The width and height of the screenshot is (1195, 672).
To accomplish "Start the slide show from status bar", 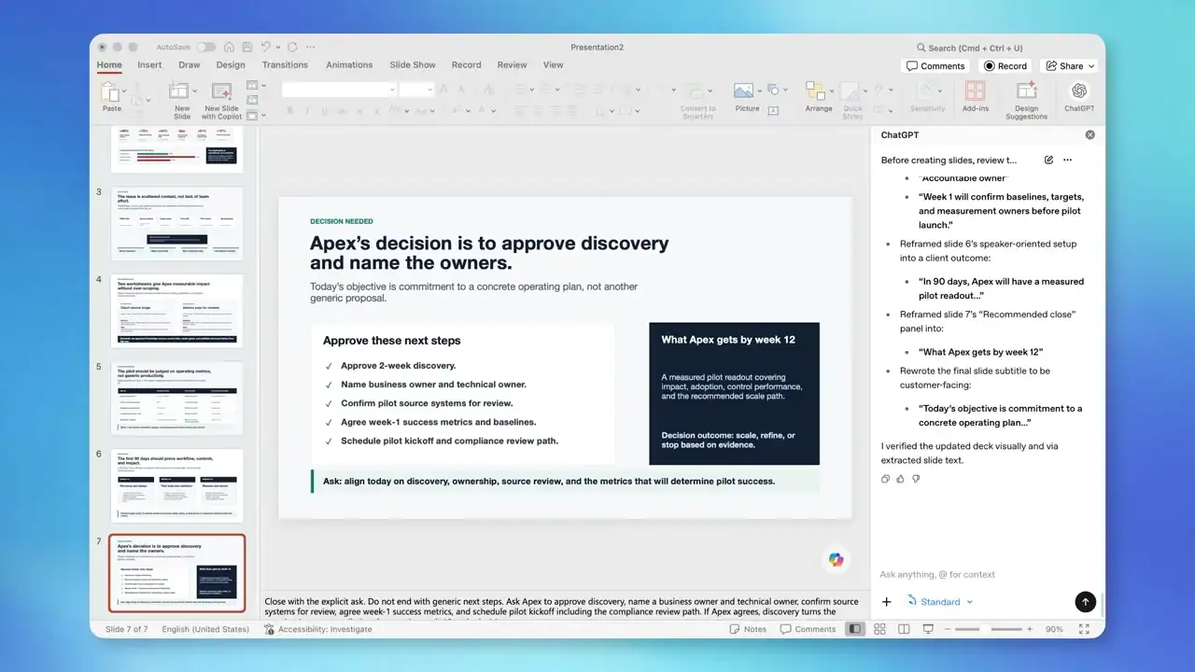I will (926, 629).
